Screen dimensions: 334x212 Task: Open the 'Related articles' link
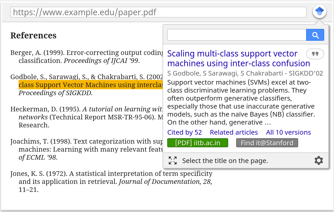pyautogui.click(x=234, y=132)
